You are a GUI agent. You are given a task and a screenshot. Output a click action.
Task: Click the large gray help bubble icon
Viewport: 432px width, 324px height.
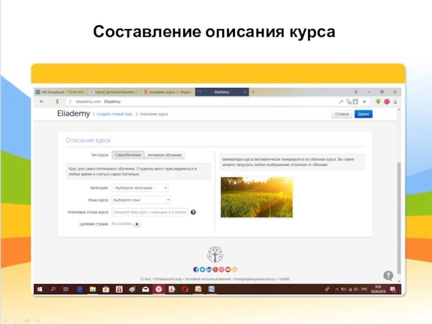(388, 275)
